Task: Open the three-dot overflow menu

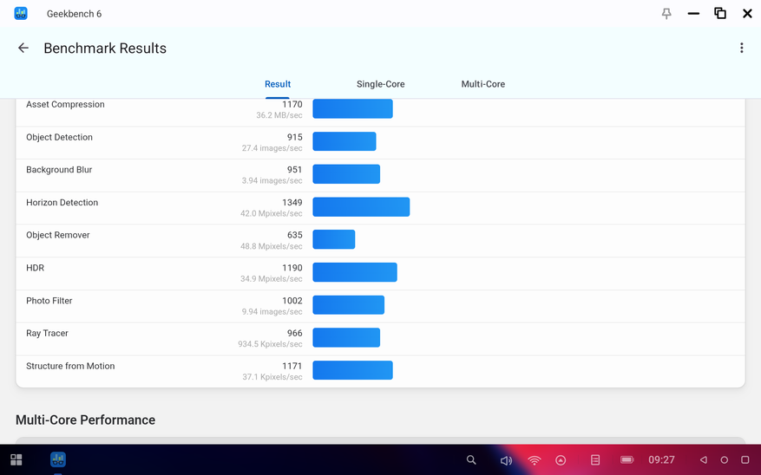Action: (x=741, y=48)
